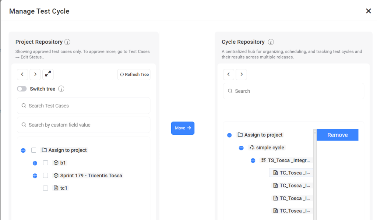Screen dimensions: 377x220
Task: Click Cycle Repository previous arrow
Action: 228,74
